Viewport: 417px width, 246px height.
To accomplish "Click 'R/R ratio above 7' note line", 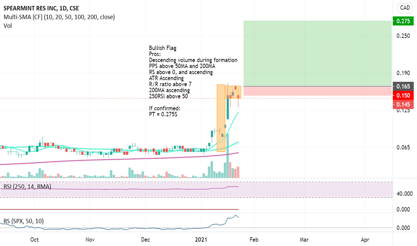I will [170, 84].
